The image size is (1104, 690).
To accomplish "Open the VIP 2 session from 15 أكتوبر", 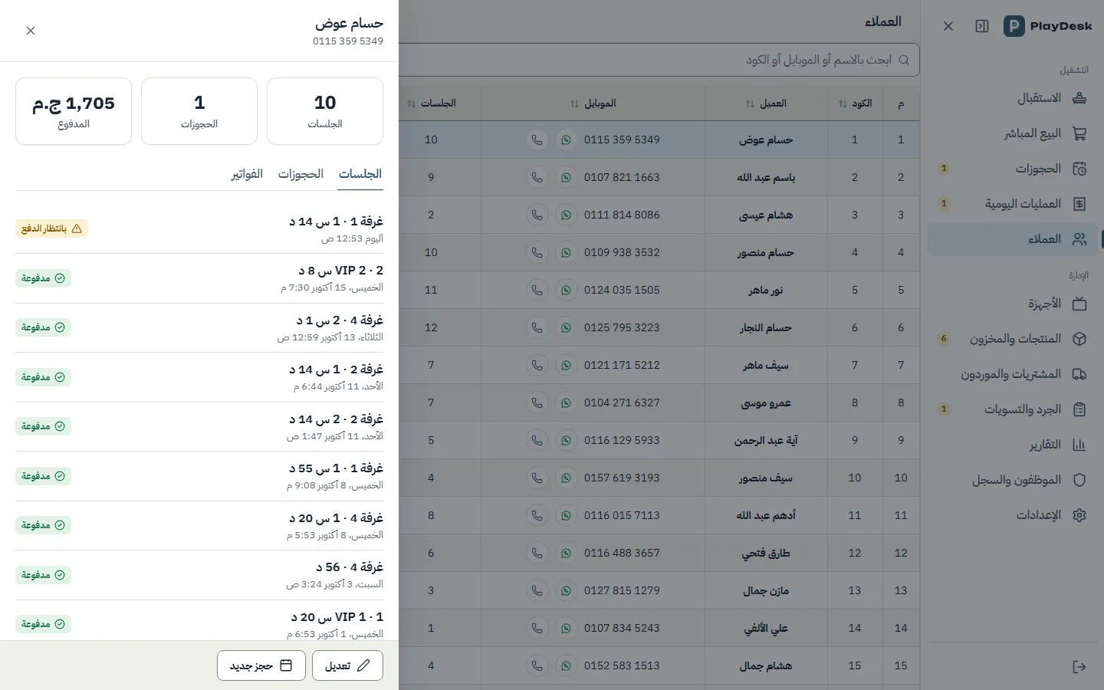I will (x=199, y=278).
